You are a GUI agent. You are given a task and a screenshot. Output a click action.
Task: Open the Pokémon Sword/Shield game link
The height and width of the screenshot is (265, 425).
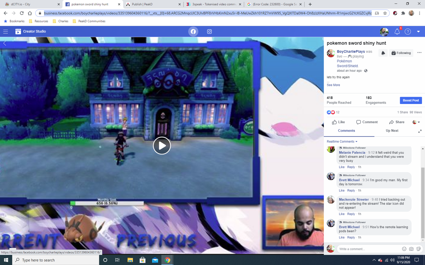coord(347,64)
